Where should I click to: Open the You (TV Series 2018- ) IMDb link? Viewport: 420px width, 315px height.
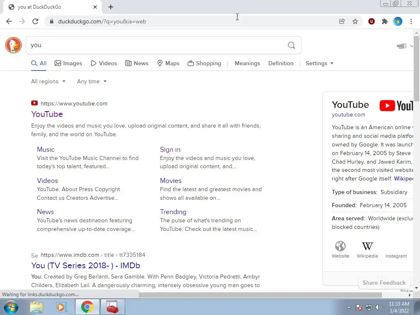click(x=86, y=265)
